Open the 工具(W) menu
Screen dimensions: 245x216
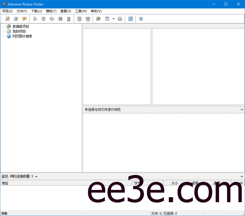click(81, 11)
